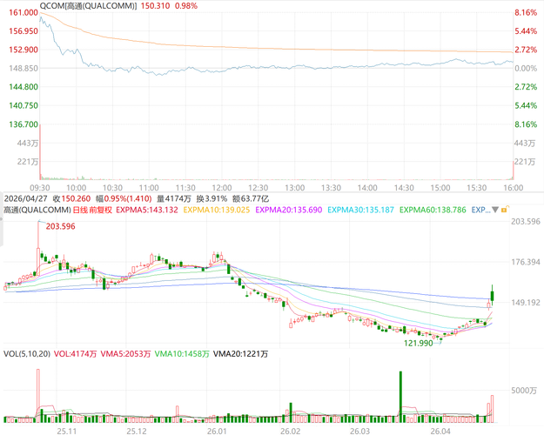The image size is (544, 435).
Task: Click the closing price 收150.260
Action: click(71, 198)
